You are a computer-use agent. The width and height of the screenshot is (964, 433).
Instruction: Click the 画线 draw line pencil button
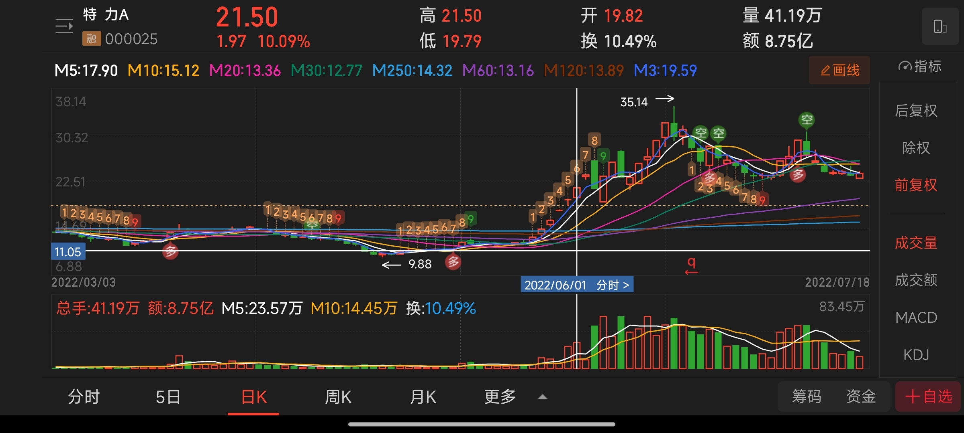tap(839, 71)
